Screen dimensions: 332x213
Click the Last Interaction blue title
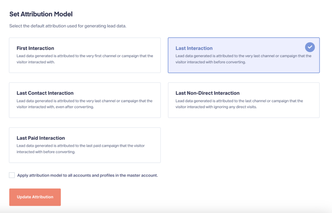pos(194,48)
